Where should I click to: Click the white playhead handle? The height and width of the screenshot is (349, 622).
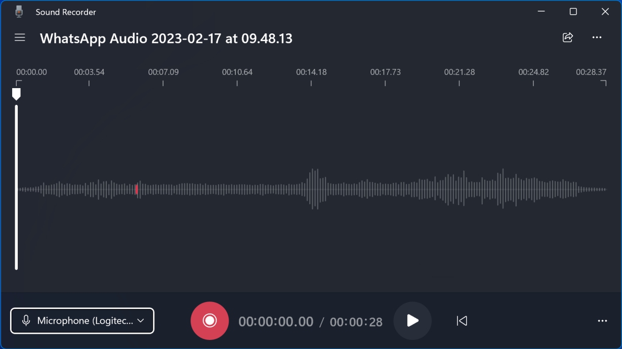(16, 94)
